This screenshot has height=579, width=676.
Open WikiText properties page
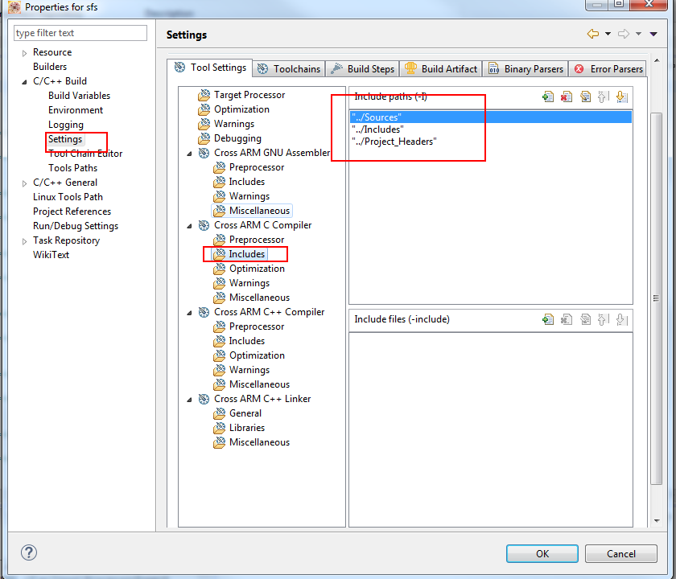click(51, 255)
